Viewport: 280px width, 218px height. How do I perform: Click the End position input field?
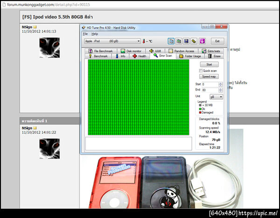pyautogui.click(x=210, y=90)
